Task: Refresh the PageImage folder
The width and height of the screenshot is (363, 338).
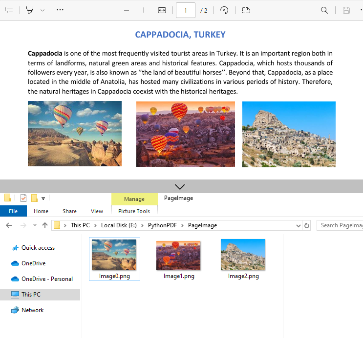Action: 307,225
